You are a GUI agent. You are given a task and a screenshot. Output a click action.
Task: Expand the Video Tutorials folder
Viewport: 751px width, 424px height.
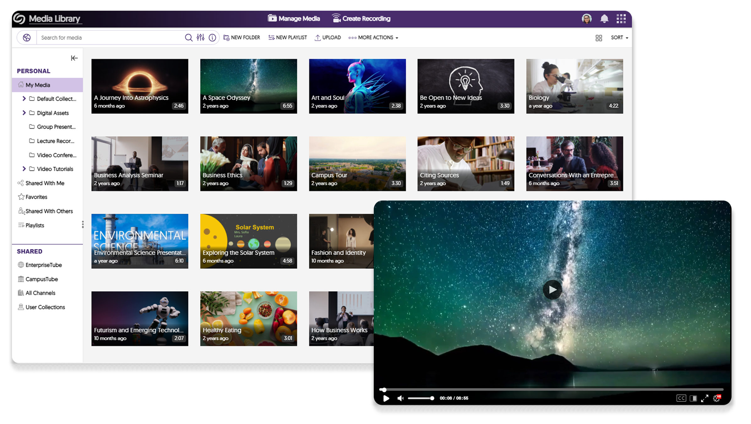click(24, 169)
